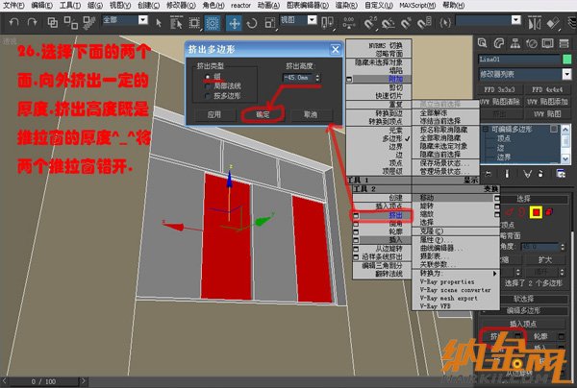The width and height of the screenshot is (577, 388).
Task: Open the 修改器(O) menu
Action: point(181,5)
